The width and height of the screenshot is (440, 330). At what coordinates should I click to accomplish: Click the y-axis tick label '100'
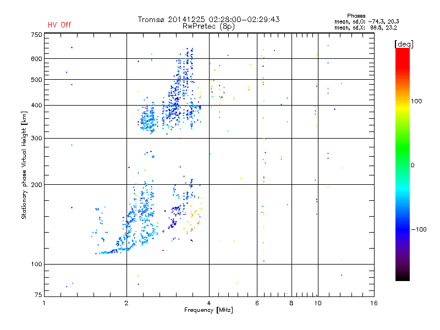[36, 265]
